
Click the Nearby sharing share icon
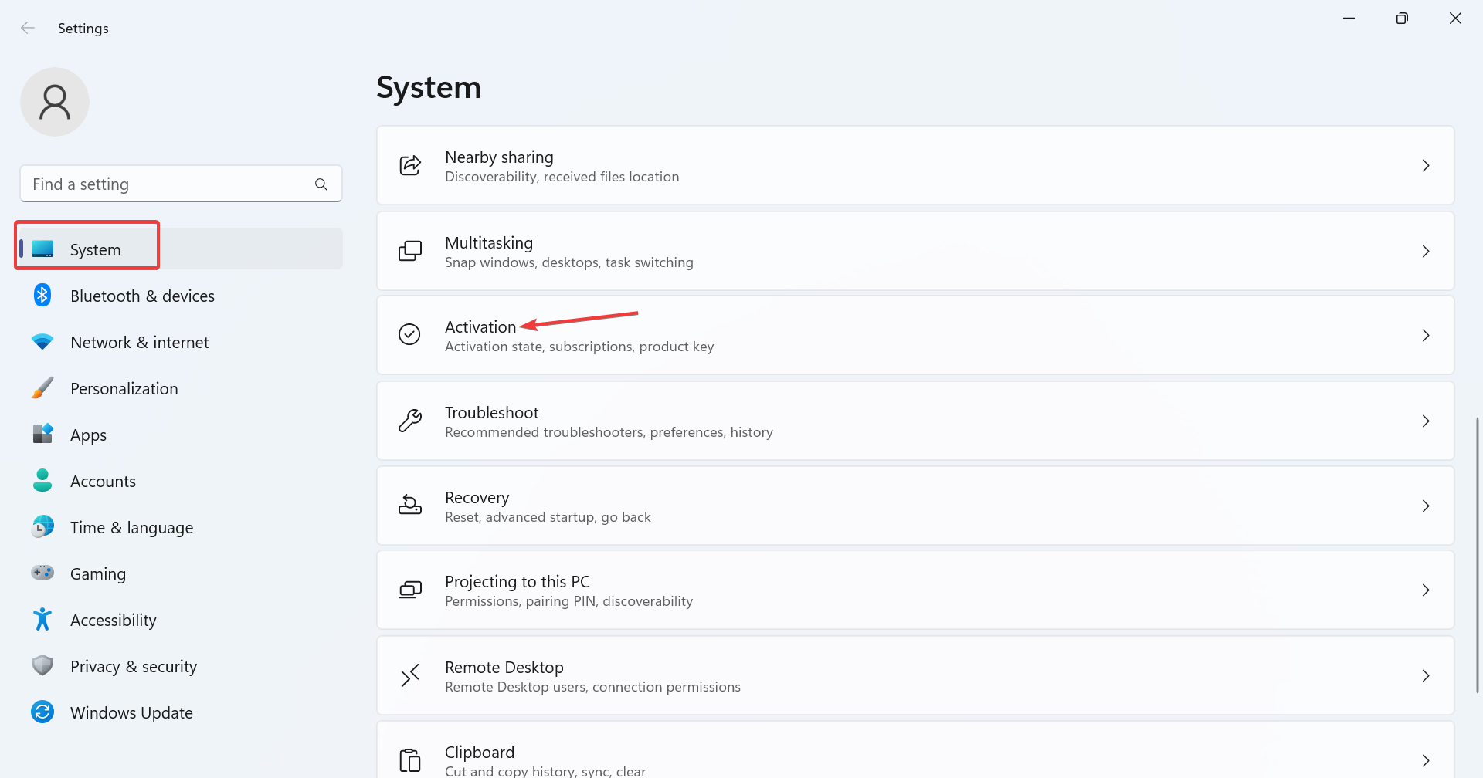(409, 166)
